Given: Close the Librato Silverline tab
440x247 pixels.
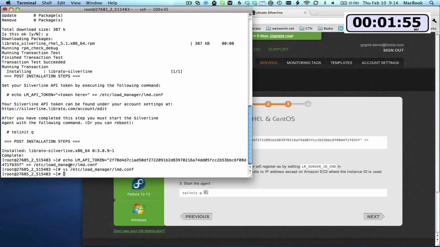Looking at the screenshot, I should pyautogui.click(x=305, y=13).
